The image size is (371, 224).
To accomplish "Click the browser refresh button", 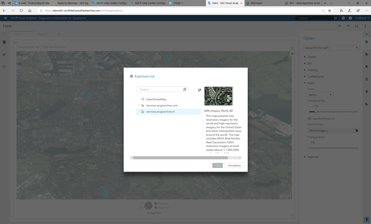I will click(21, 11).
